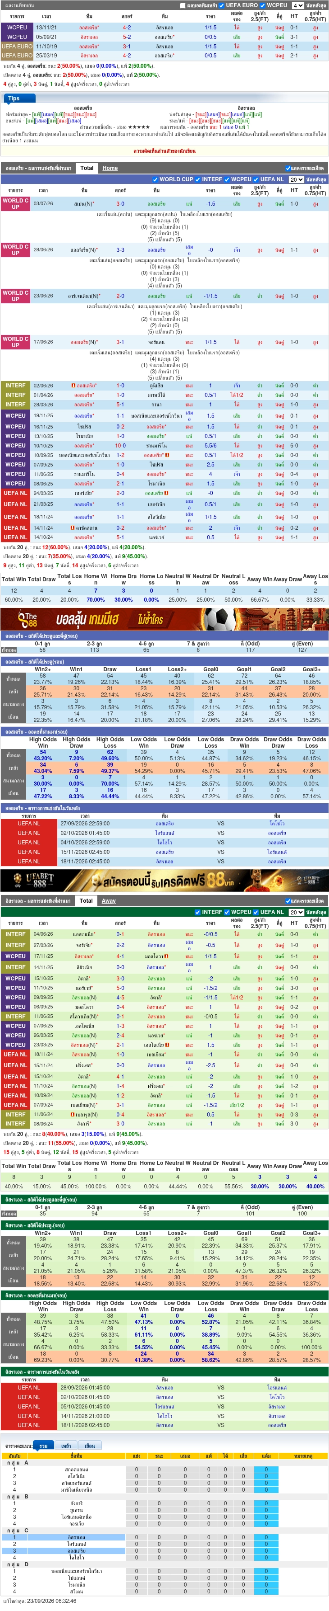
Task: Select the รวม tab in standings table
Action: [43, 1446]
